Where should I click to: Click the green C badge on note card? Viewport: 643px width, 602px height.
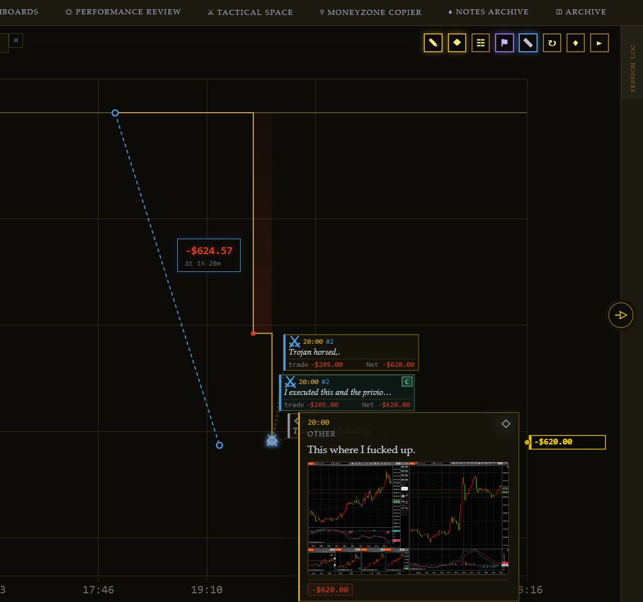(x=407, y=382)
